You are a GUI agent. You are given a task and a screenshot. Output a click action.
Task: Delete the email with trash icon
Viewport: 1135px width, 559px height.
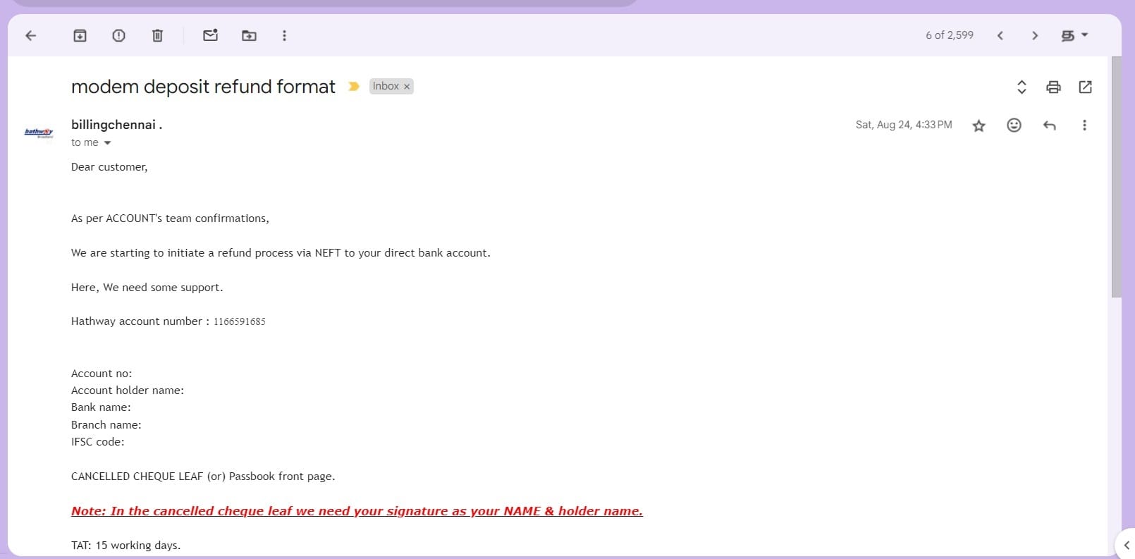coord(157,35)
